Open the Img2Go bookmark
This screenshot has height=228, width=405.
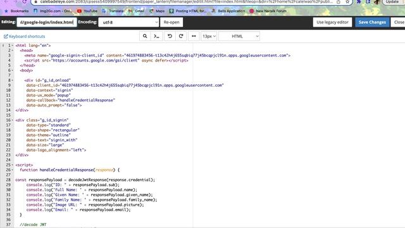click(x=53, y=11)
